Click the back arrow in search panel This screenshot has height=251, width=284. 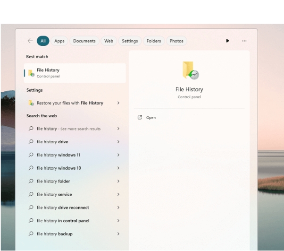30,41
